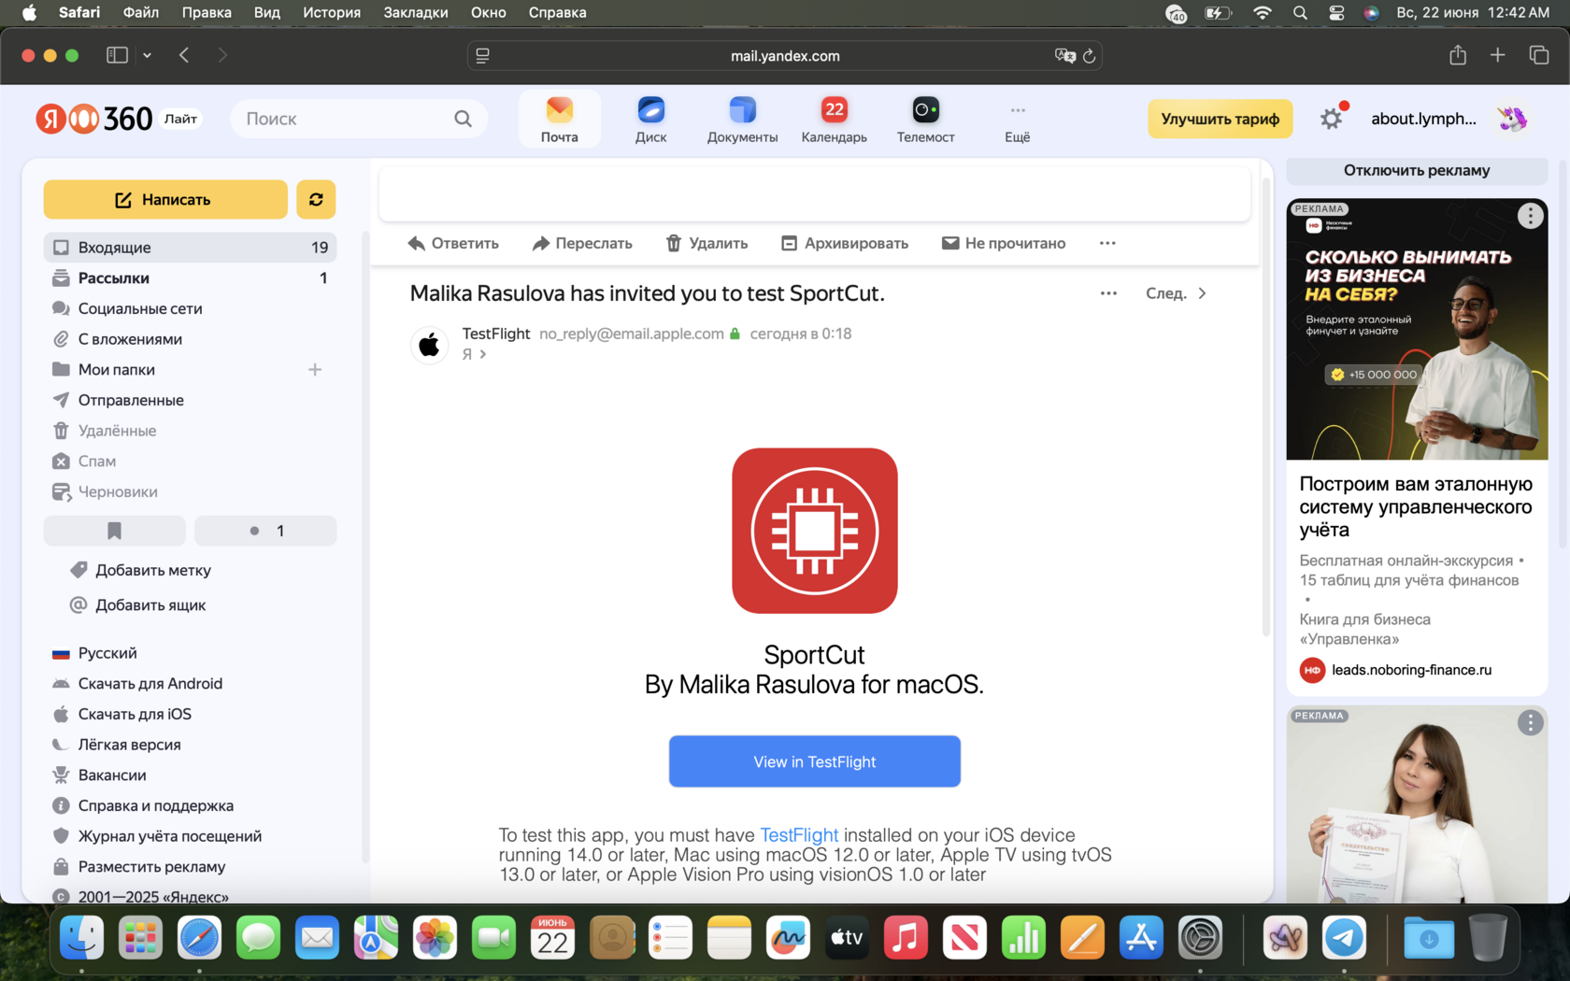
Task: Toggle the Safari sidebar button
Action: [117, 55]
